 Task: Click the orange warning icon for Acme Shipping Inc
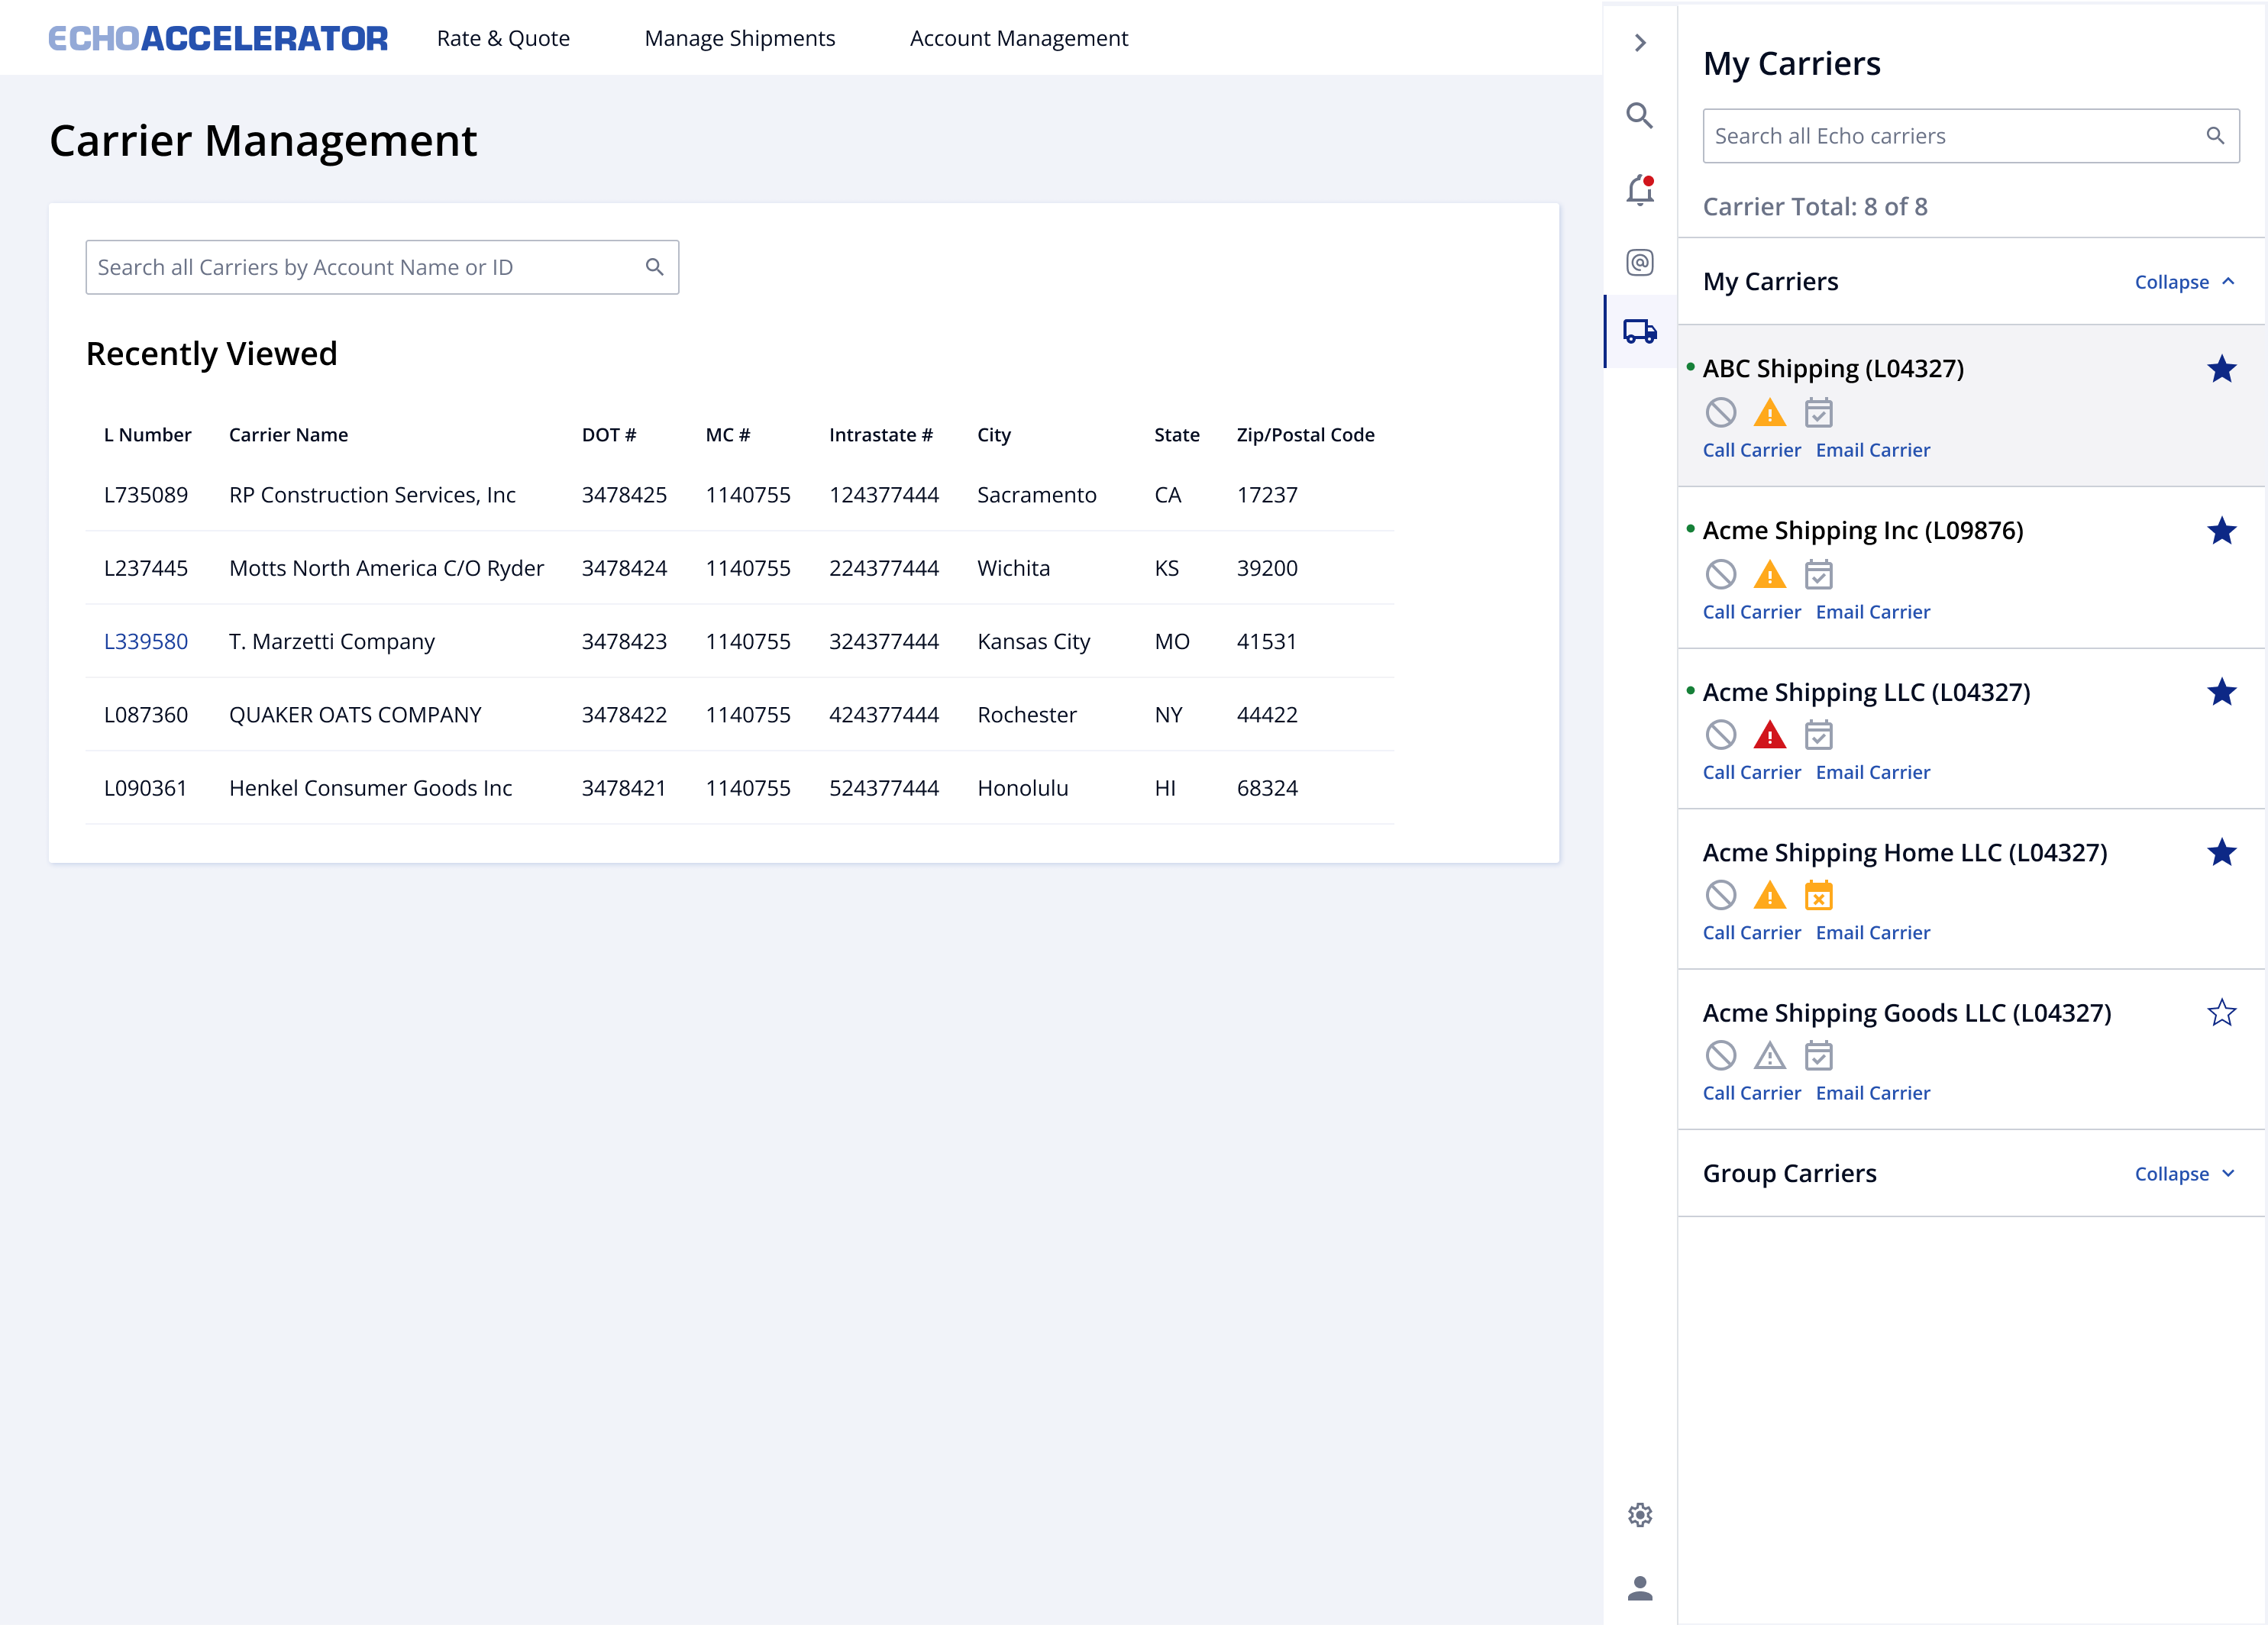pos(1770,574)
